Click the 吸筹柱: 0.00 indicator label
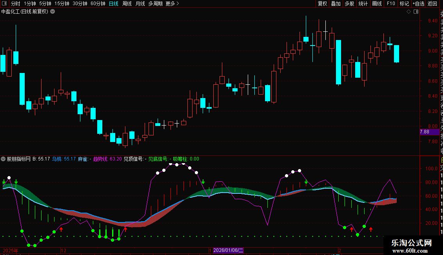The height and width of the screenshot is (255, 443). [186, 159]
